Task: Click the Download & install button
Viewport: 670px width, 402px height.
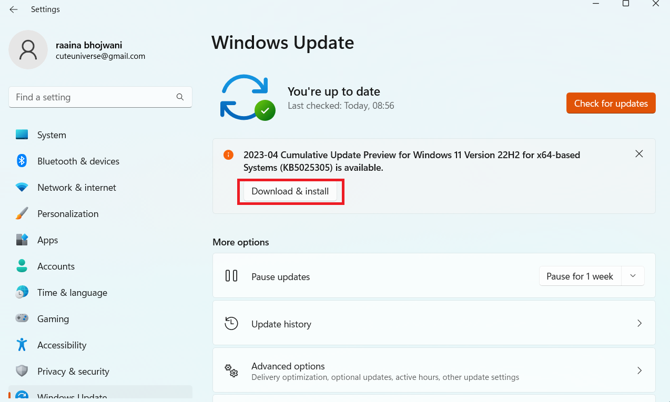Action: tap(290, 191)
